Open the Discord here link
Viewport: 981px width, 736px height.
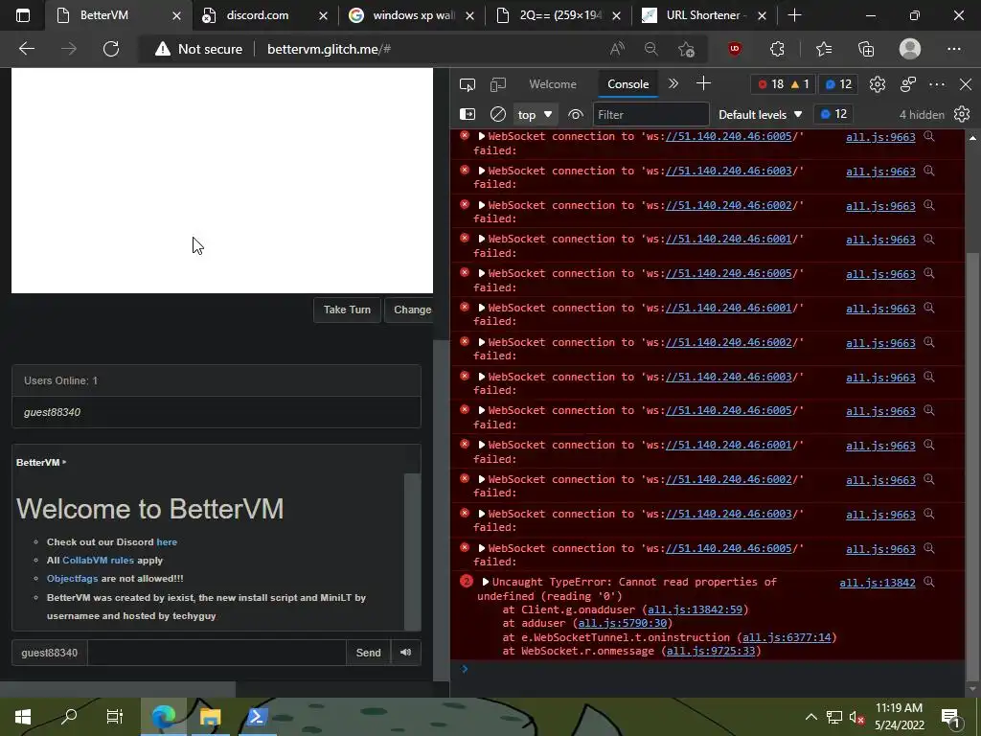tap(167, 542)
